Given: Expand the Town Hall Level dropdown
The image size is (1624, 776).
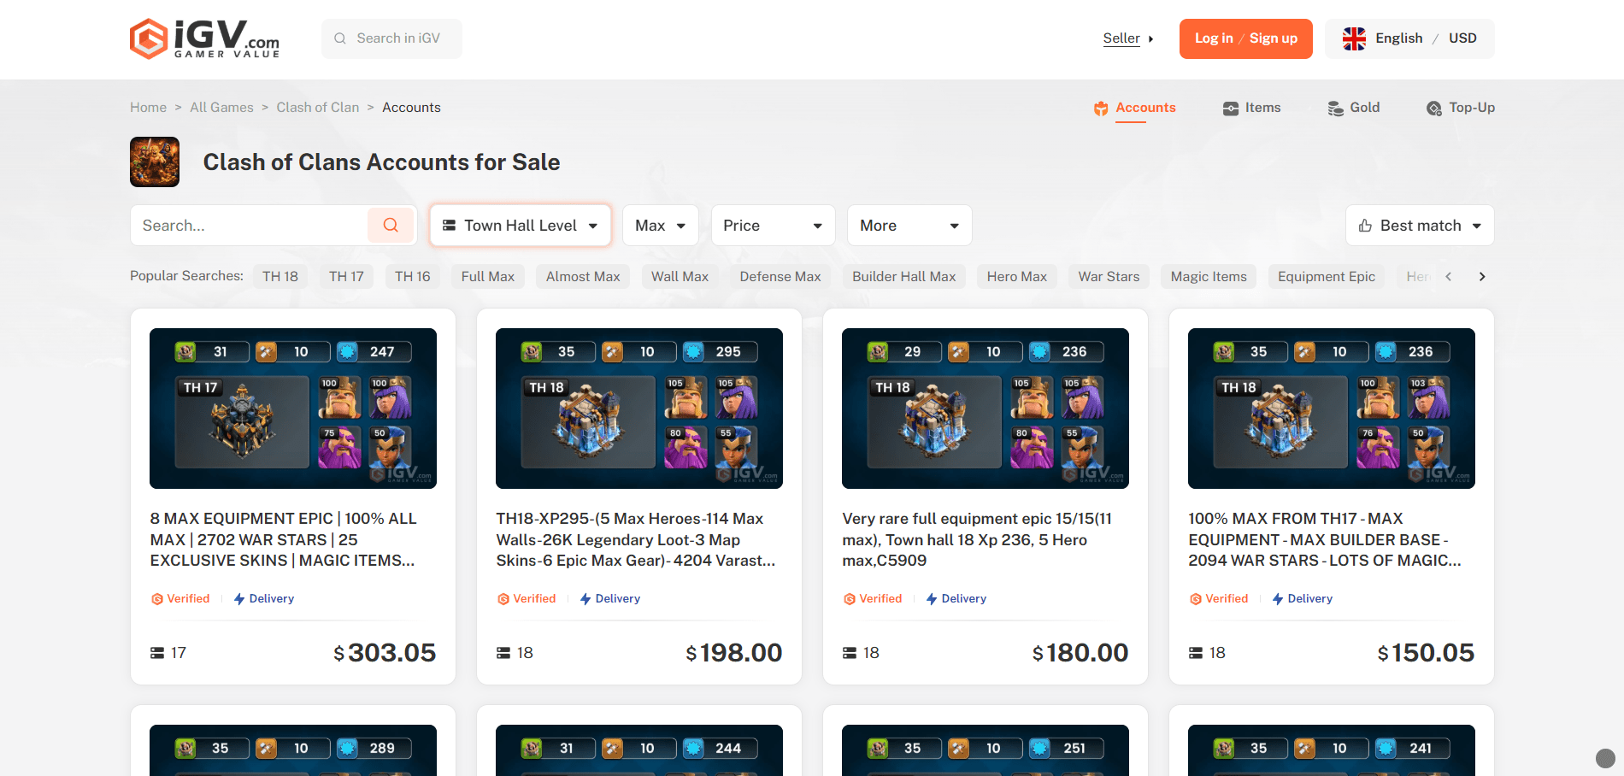Looking at the screenshot, I should click(520, 226).
